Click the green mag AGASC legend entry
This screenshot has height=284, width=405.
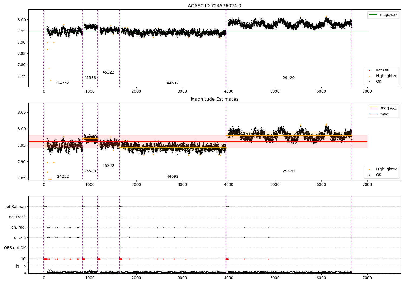point(383,15)
